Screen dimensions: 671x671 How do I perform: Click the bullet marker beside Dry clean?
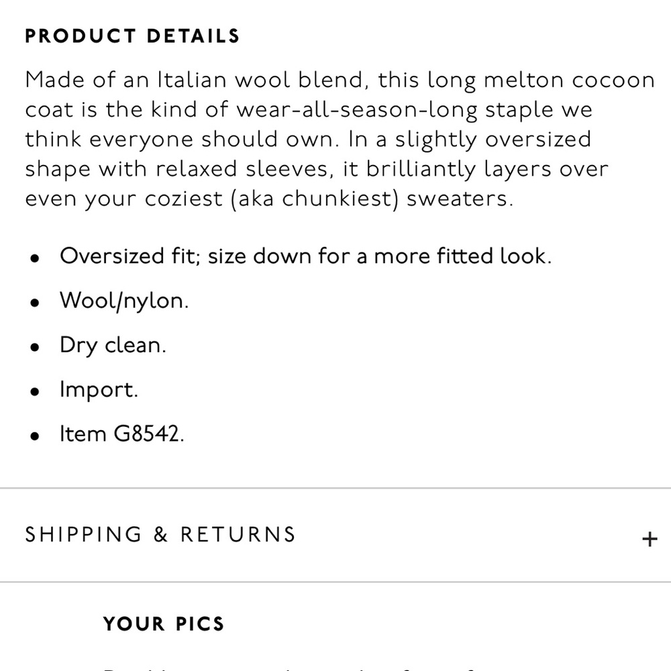35,347
